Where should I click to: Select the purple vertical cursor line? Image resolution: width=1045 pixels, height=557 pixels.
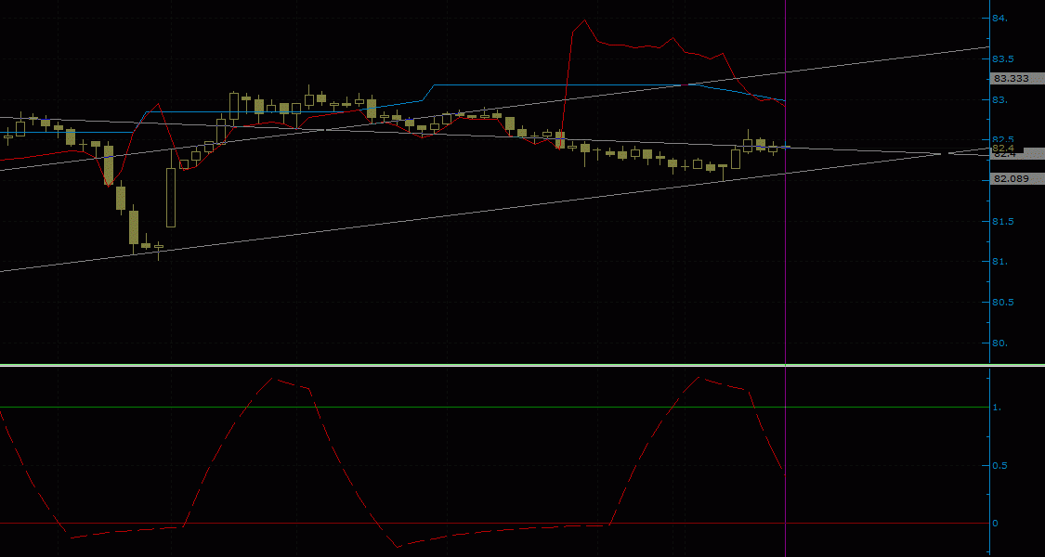(x=786, y=278)
